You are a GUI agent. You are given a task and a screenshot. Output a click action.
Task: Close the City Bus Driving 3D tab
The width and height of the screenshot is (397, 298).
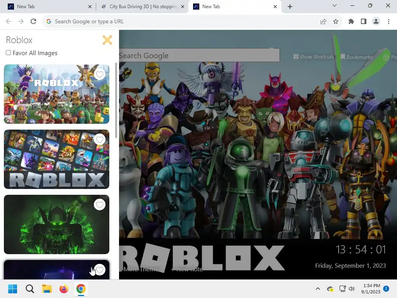point(183,7)
